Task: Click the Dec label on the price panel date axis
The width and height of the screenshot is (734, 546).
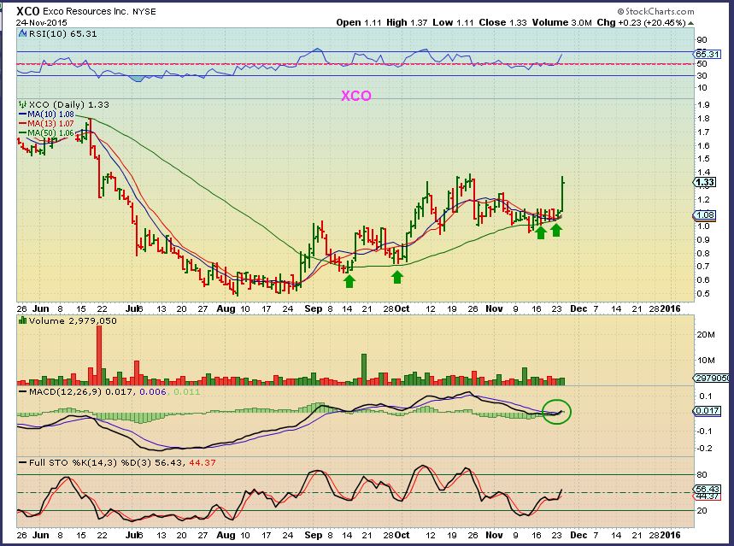Action: 578,308
